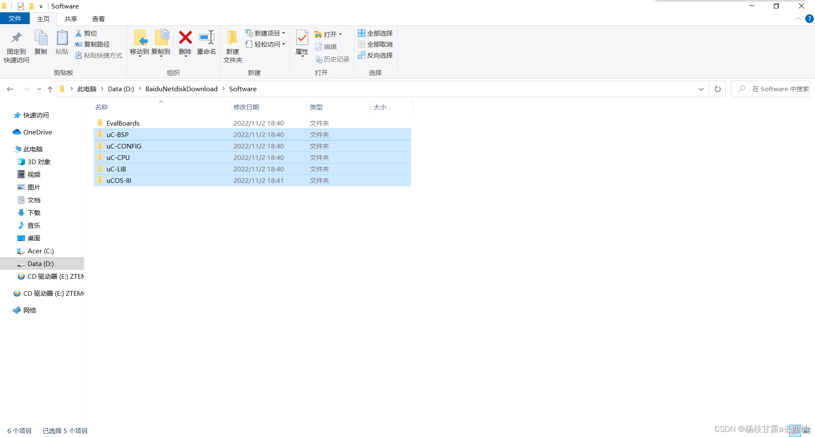The image size is (815, 437).
Task: Paste shortcut via 粘贴快捷方式
Action: click(98, 55)
